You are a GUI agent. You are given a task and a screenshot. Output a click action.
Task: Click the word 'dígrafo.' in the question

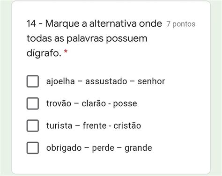(x=44, y=53)
